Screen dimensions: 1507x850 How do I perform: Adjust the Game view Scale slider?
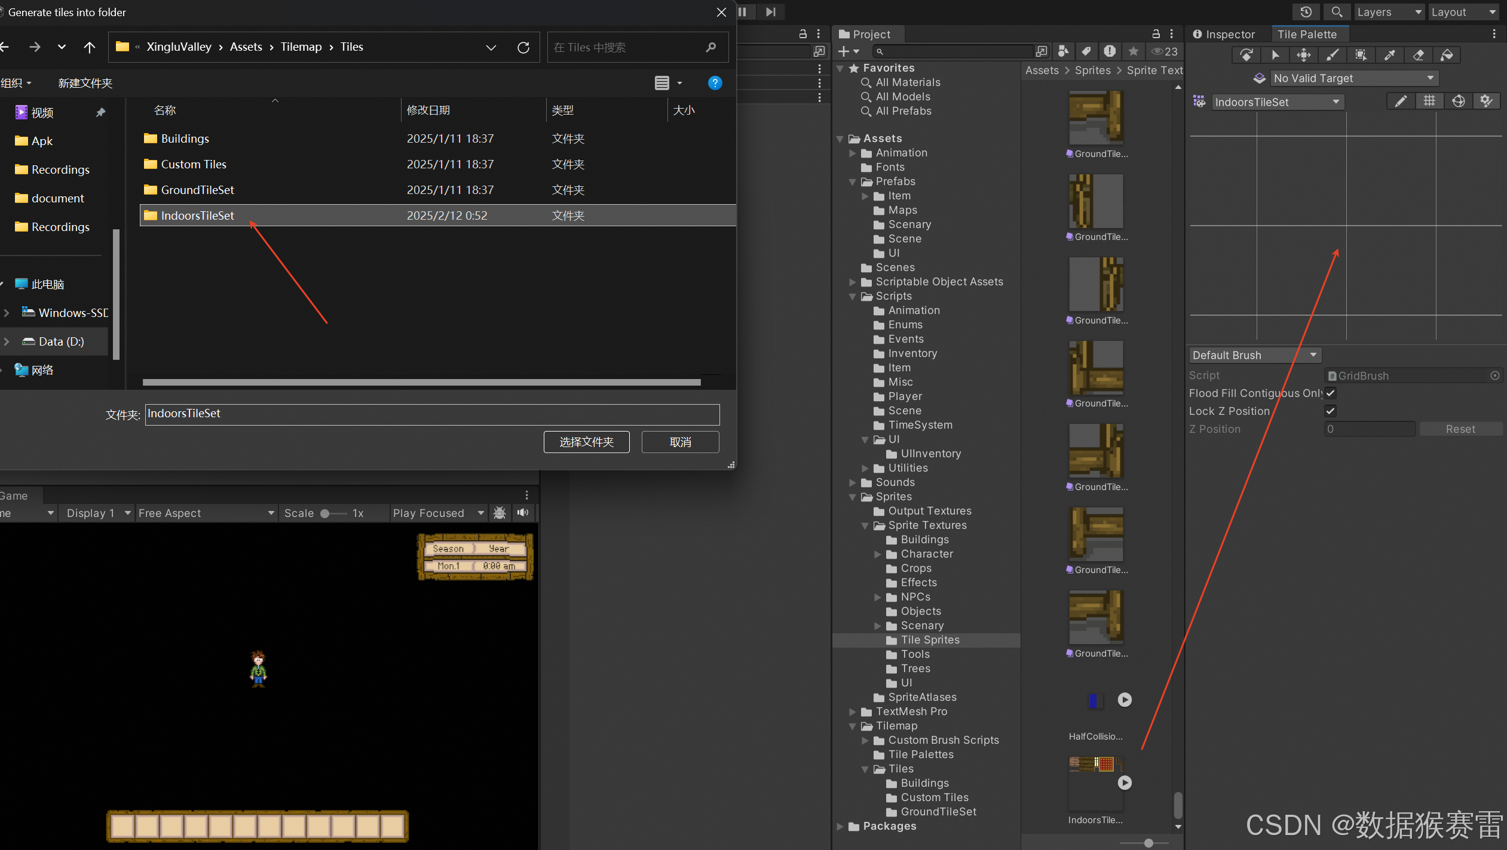(326, 513)
